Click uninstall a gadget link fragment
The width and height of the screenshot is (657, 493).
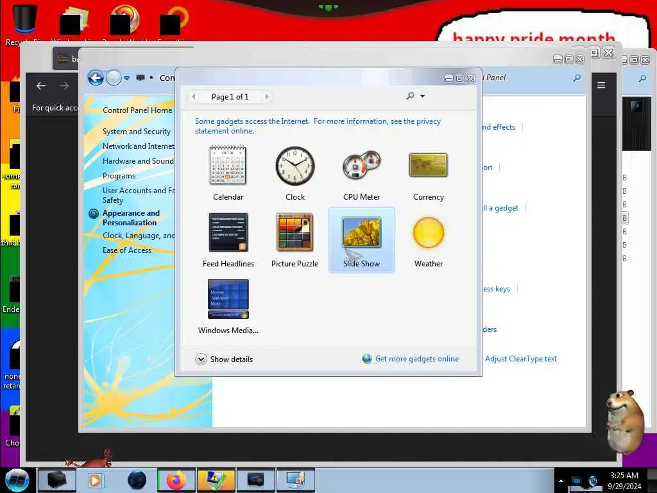(500, 208)
